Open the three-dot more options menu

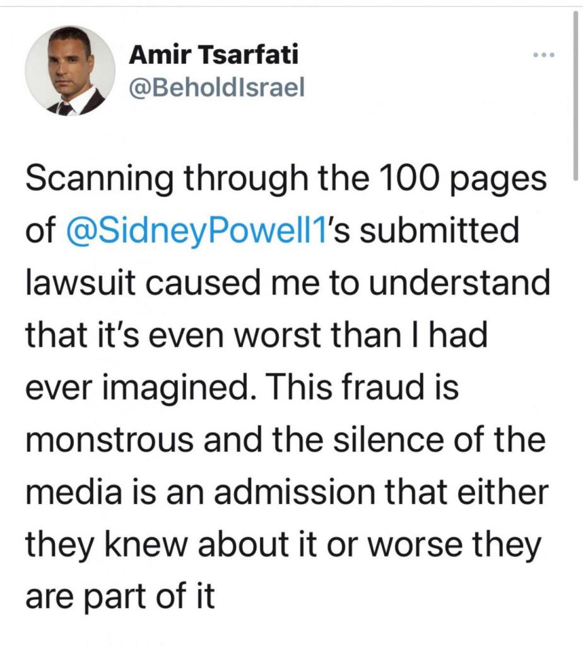pos(543,55)
